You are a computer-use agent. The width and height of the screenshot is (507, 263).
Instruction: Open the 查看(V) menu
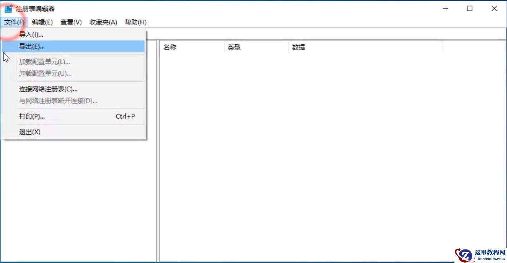pos(70,22)
